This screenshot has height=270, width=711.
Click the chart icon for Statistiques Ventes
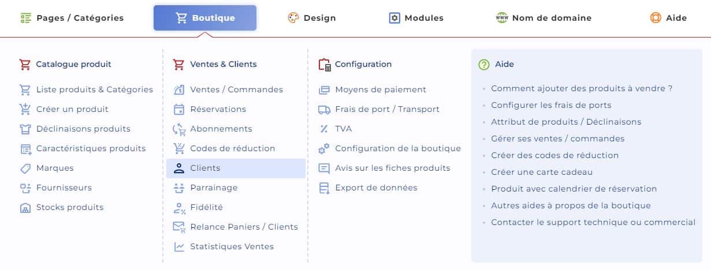(179, 246)
